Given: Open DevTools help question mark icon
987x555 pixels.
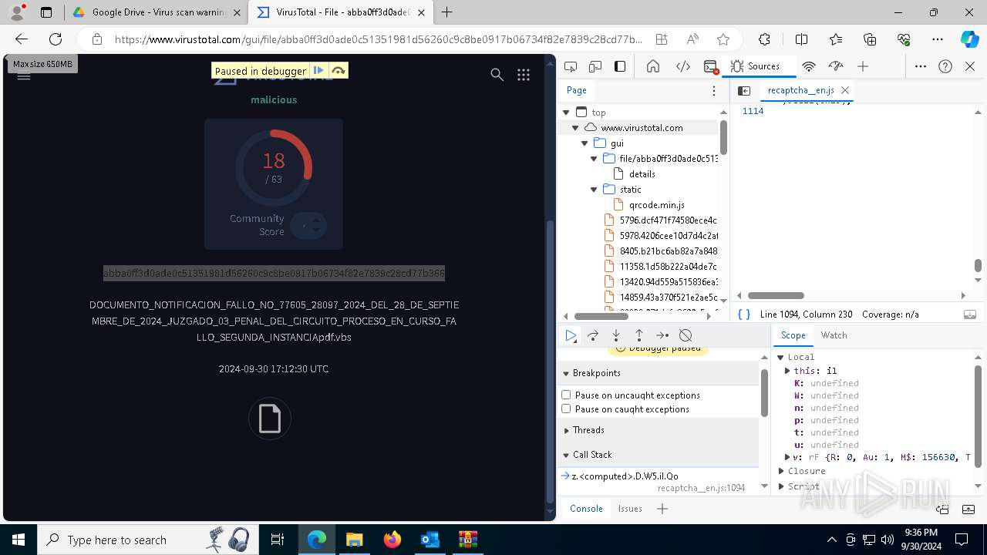Looking at the screenshot, I should tap(945, 66).
